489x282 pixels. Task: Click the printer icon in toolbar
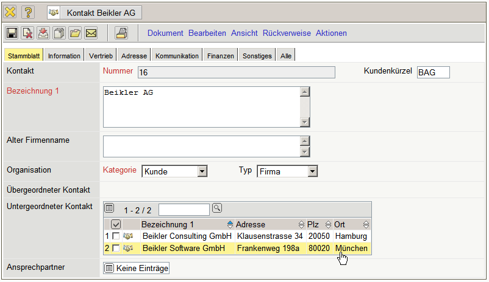[x=121, y=33]
